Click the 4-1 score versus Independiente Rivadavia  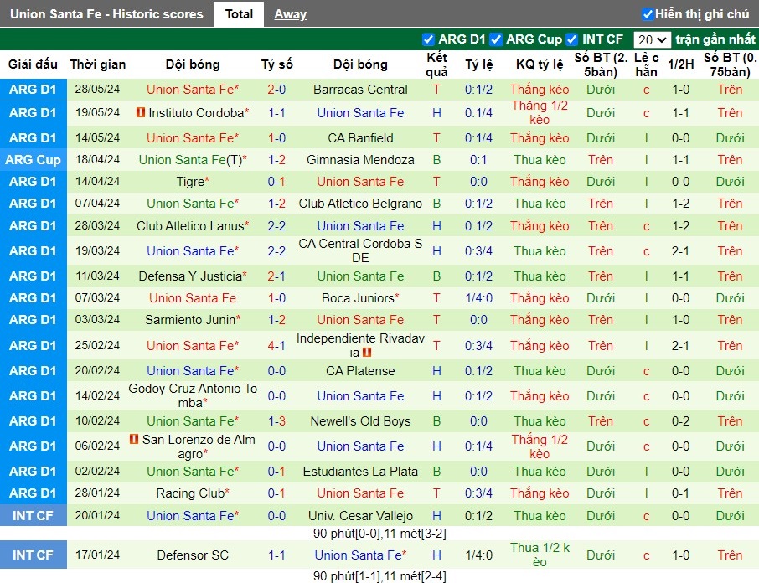277,345
